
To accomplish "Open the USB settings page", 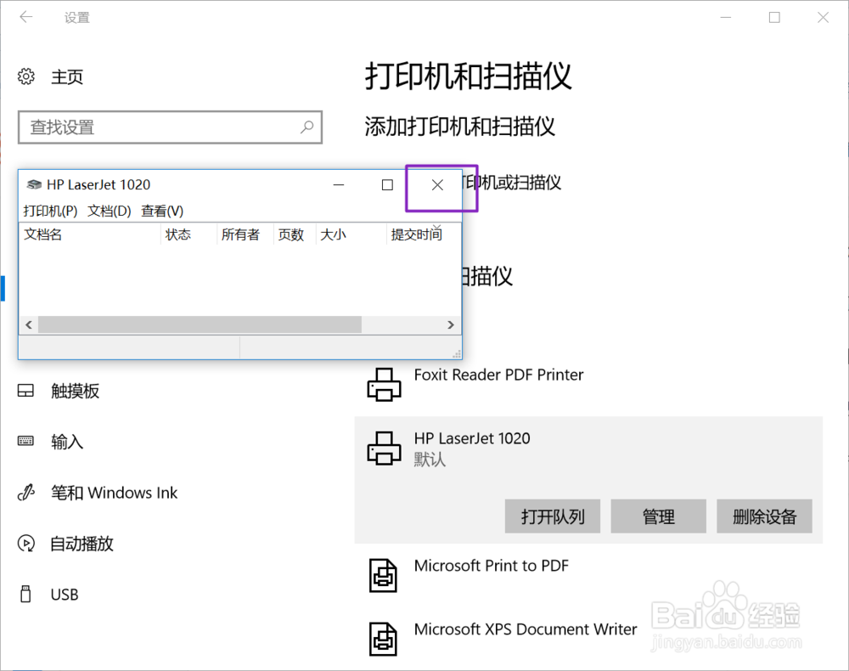I will click(x=65, y=595).
